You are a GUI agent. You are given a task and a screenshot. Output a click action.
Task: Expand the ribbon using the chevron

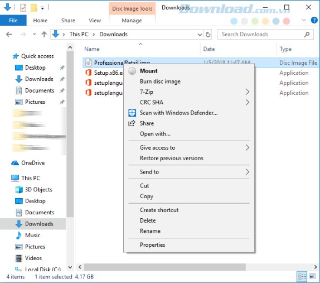(x=304, y=20)
